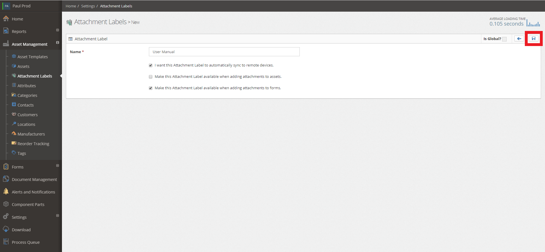Toggle the Is Global checkbox

(504, 39)
